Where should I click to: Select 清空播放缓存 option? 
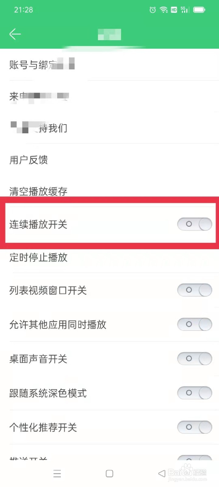click(109, 190)
